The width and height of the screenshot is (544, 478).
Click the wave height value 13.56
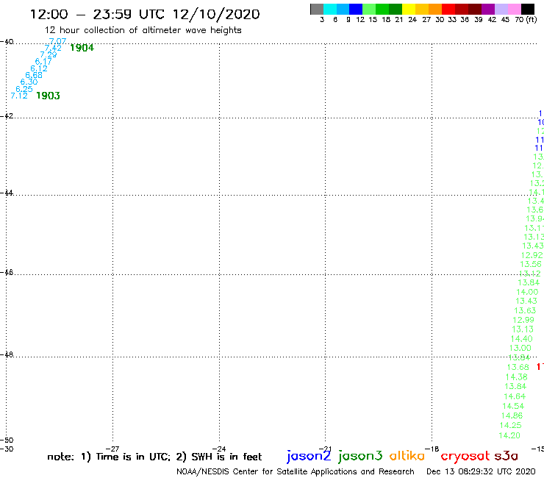click(531, 264)
